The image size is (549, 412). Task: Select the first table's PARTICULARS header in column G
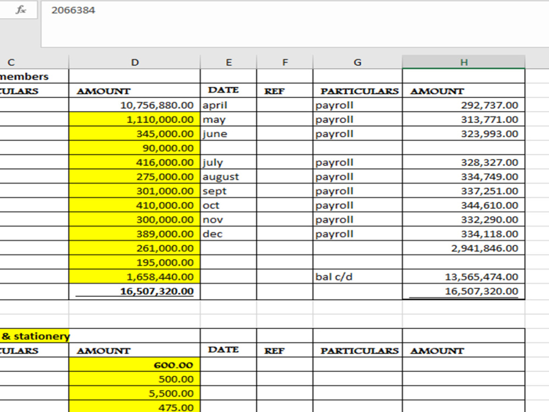[357, 91]
